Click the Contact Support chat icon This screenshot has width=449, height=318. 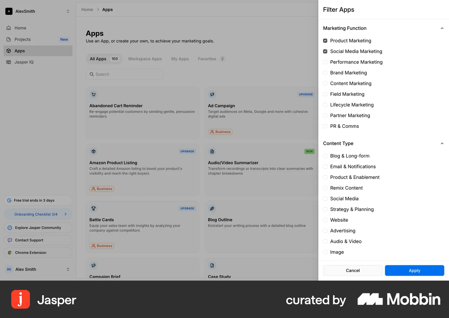tap(10, 240)
